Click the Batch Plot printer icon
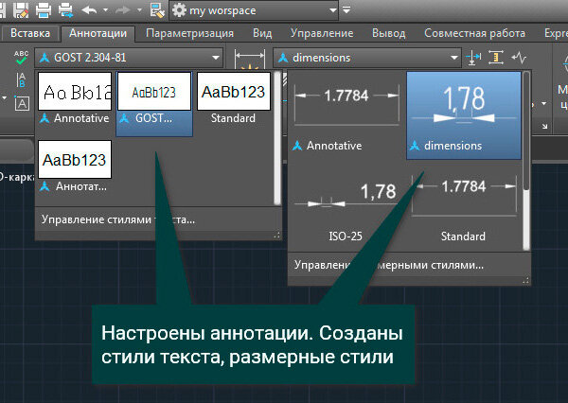 [x=65, y=10]
